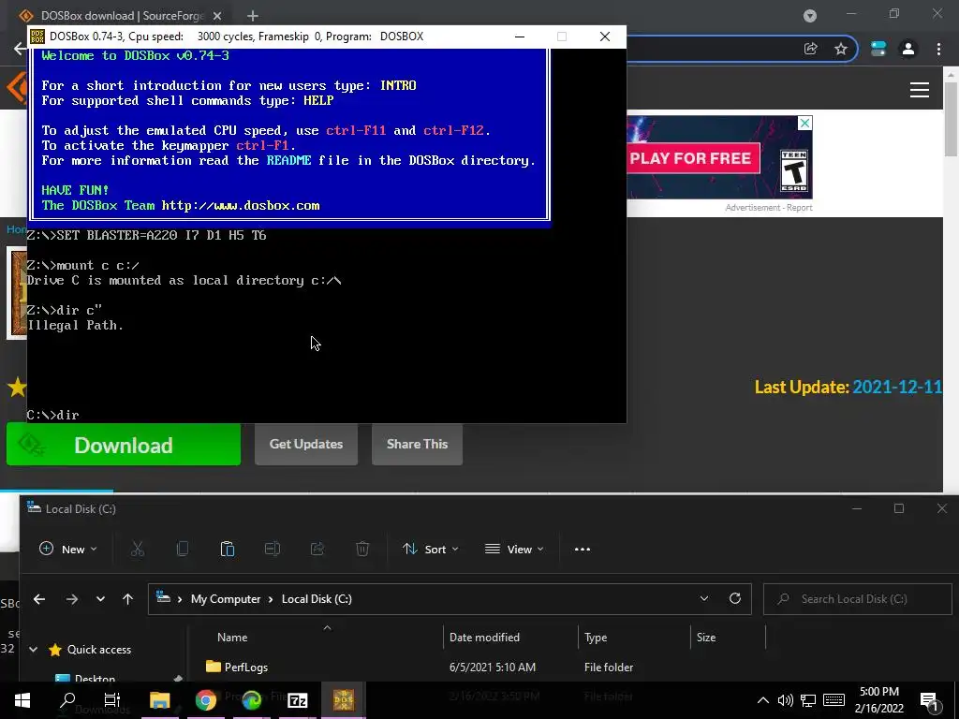Bookmark this page with the star icon
The width and height of the screenshot is (959, 719).
841,49
